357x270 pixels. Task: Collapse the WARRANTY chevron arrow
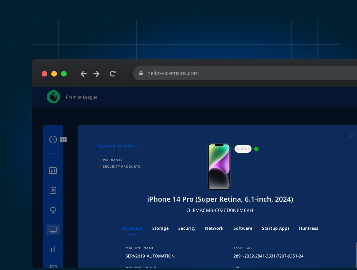pos(99,160)
